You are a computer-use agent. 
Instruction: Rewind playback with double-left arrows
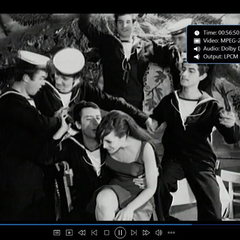point(82,233)
